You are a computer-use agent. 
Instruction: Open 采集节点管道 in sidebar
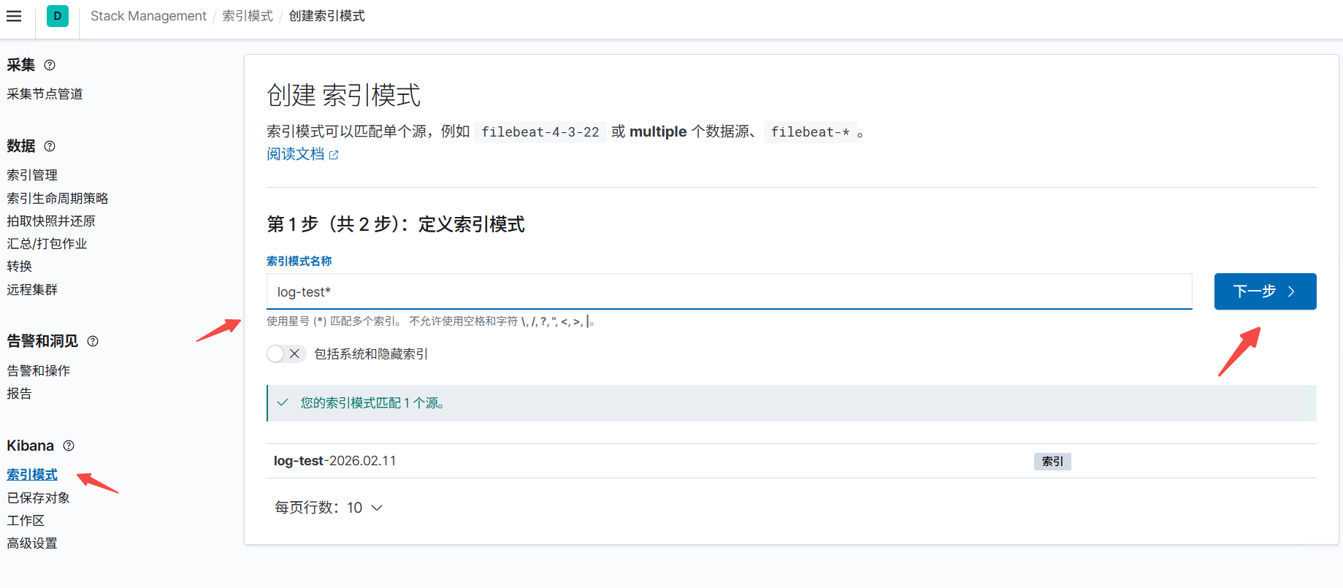(45, 94)
